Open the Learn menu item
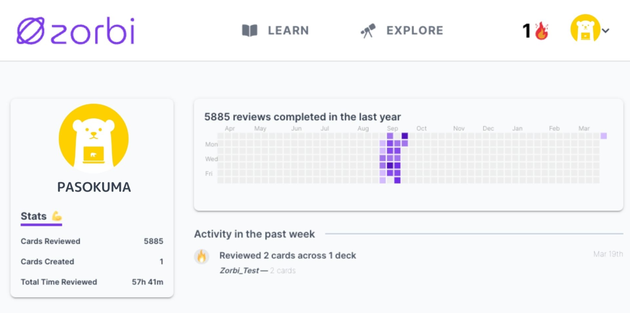Screen dimensions: 630x313 288,31
